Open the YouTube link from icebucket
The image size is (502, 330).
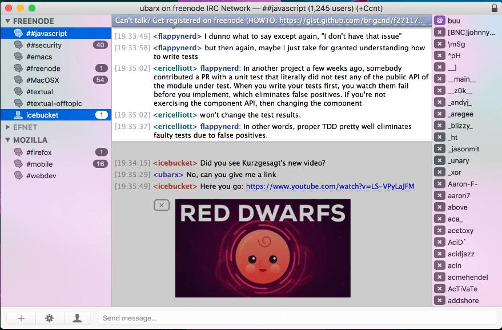point(330,186)
